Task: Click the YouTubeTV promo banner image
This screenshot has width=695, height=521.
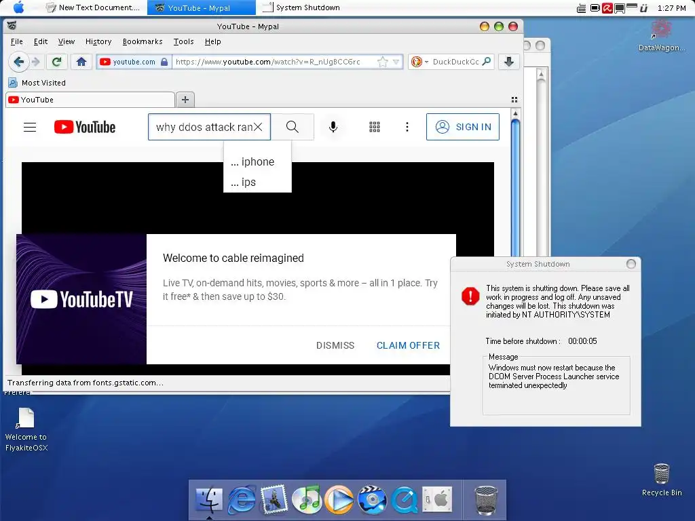Action: 81,299
